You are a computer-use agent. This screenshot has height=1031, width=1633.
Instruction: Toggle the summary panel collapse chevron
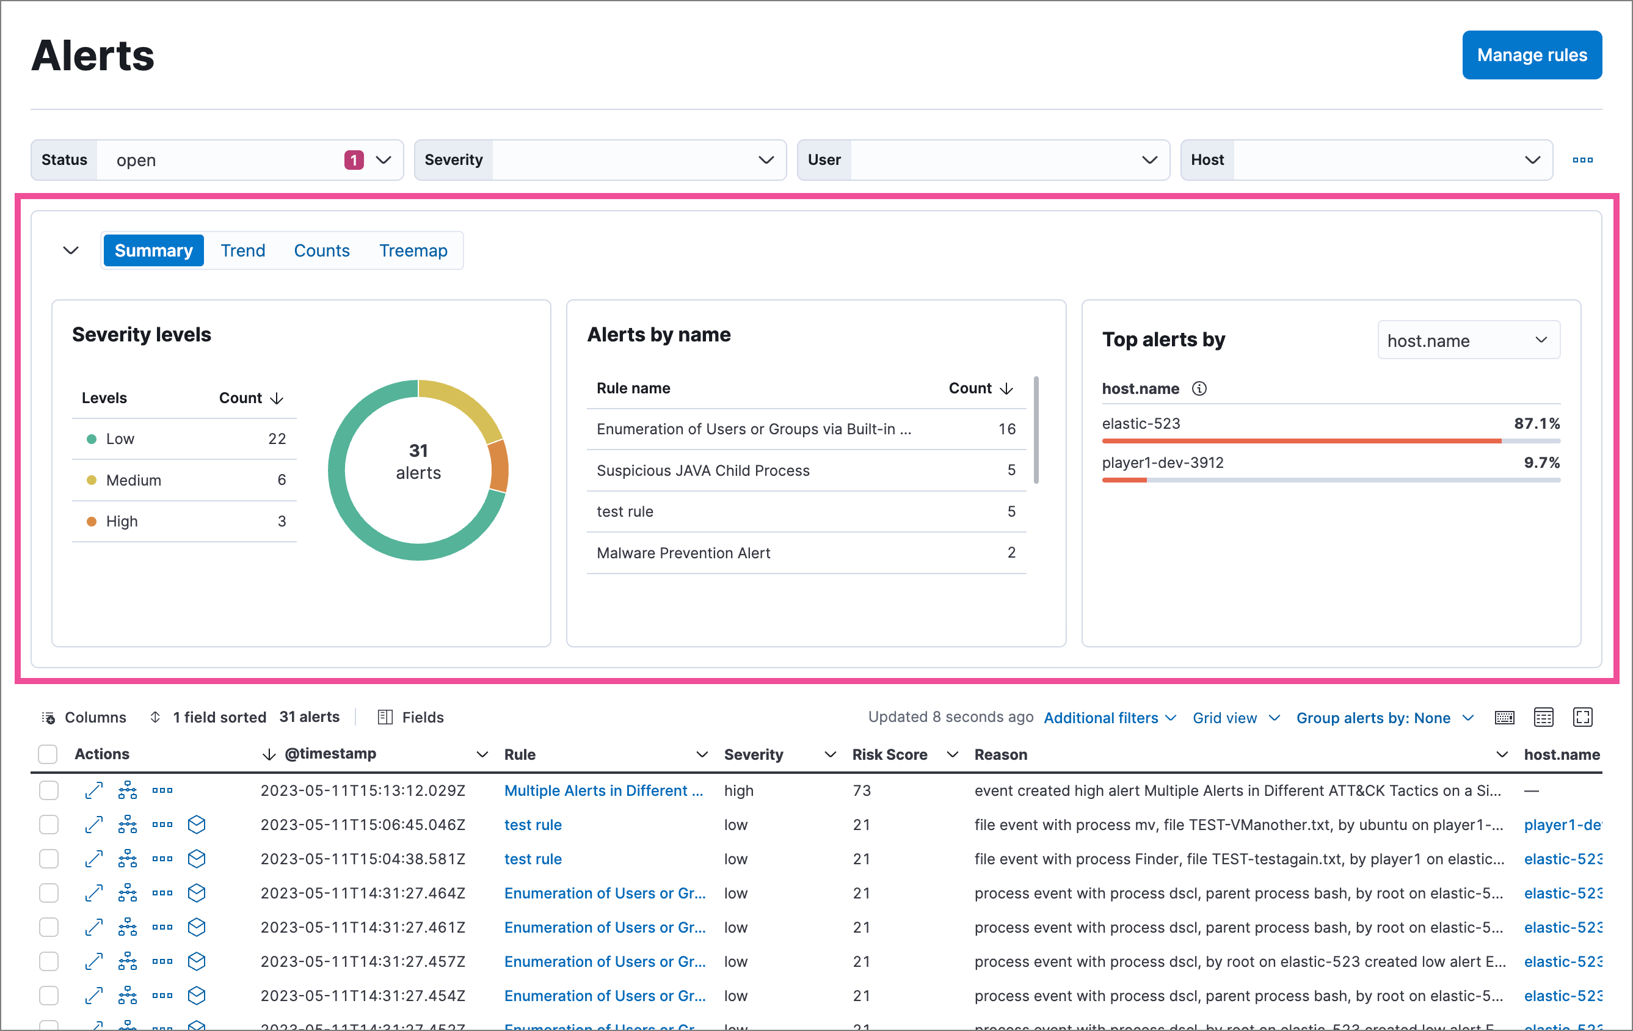coord(70,249)
